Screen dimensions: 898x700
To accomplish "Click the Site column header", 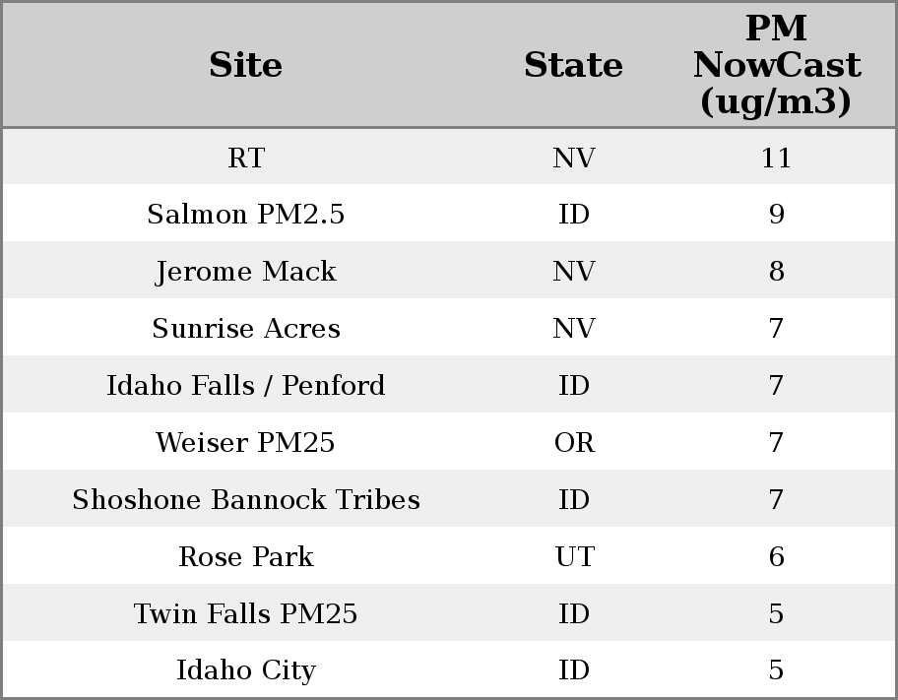I will pos(245,66).
